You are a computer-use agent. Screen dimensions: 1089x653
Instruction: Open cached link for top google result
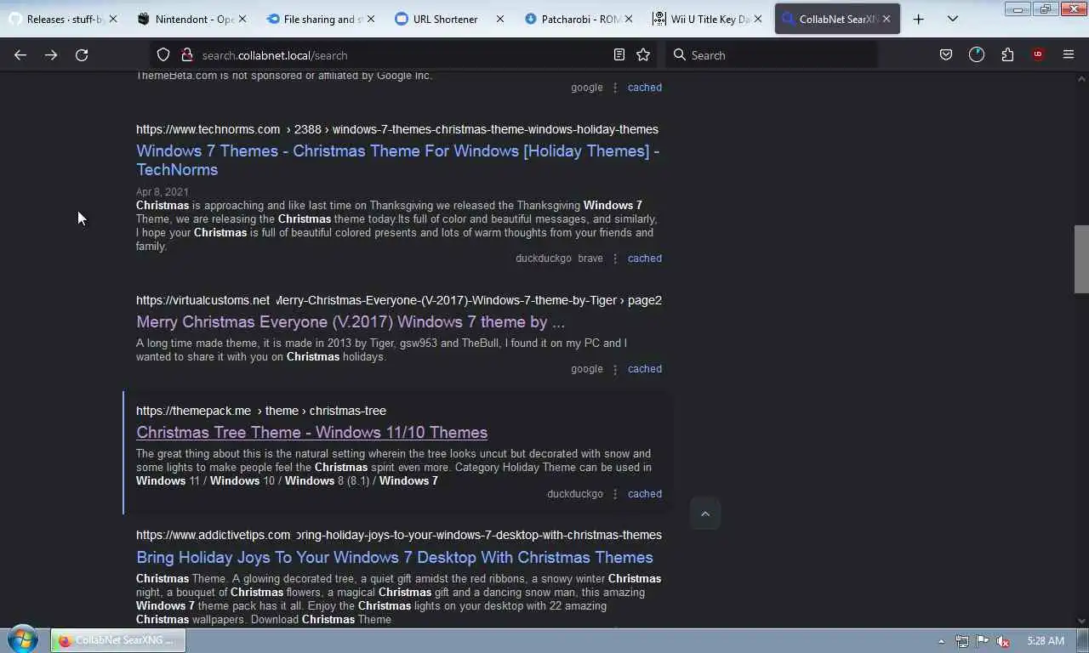[x=644, y=88]
